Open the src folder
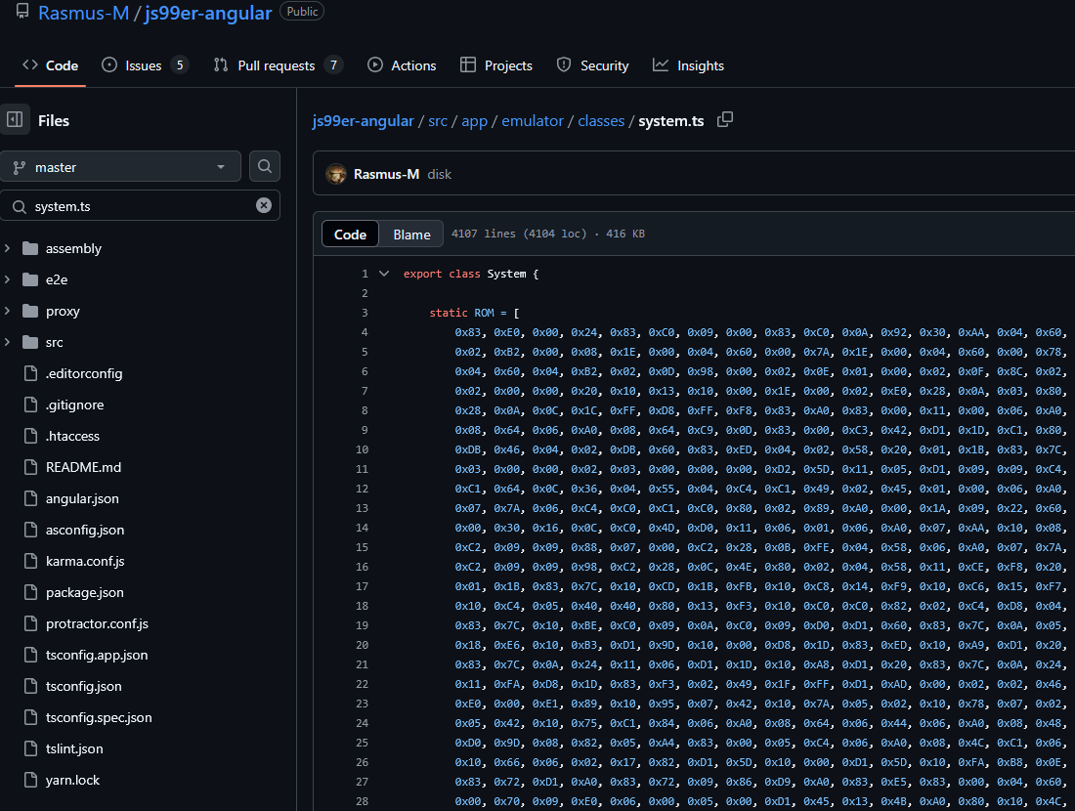Image resolution: width=1075 pixels, height=811 pixels. point(54,342)
